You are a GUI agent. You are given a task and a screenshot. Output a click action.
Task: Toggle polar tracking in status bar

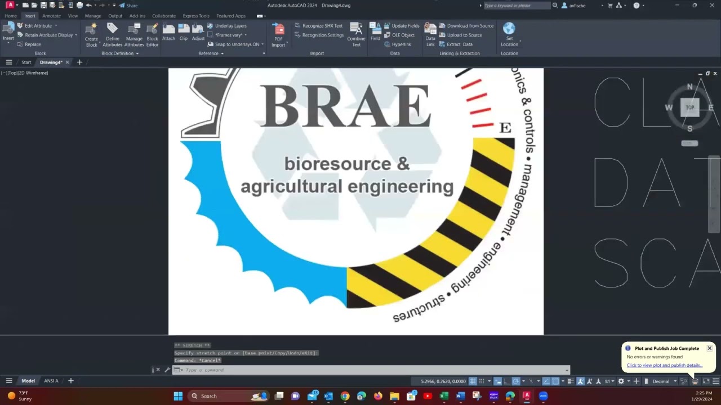516,381
